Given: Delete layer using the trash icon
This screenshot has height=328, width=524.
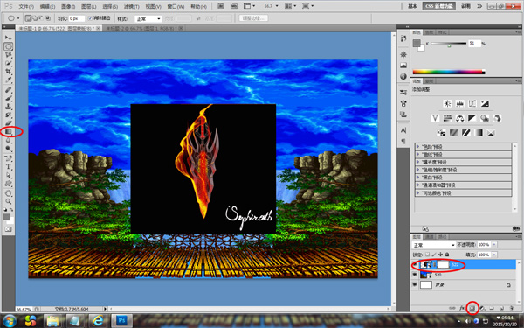Looking at the screenshot, I should 511,308.
